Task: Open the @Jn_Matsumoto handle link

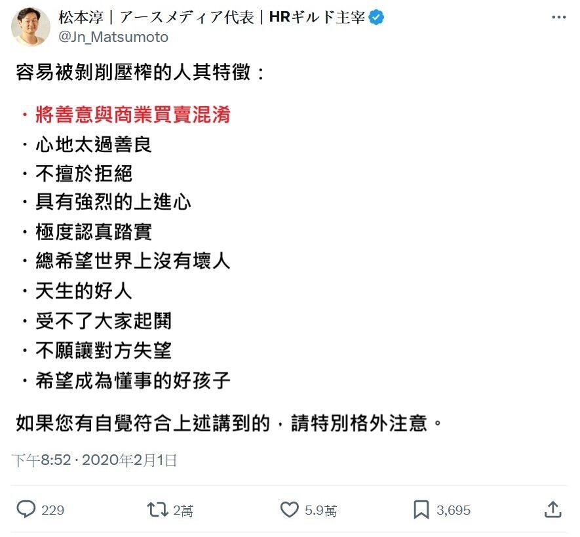Action: [113, 37]
